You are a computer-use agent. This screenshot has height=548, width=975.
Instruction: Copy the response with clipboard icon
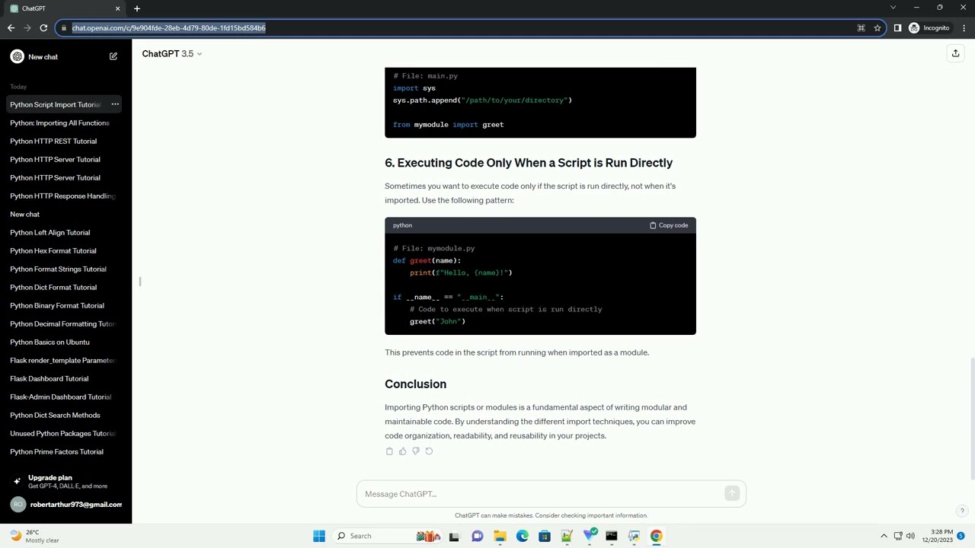(389, 451)
